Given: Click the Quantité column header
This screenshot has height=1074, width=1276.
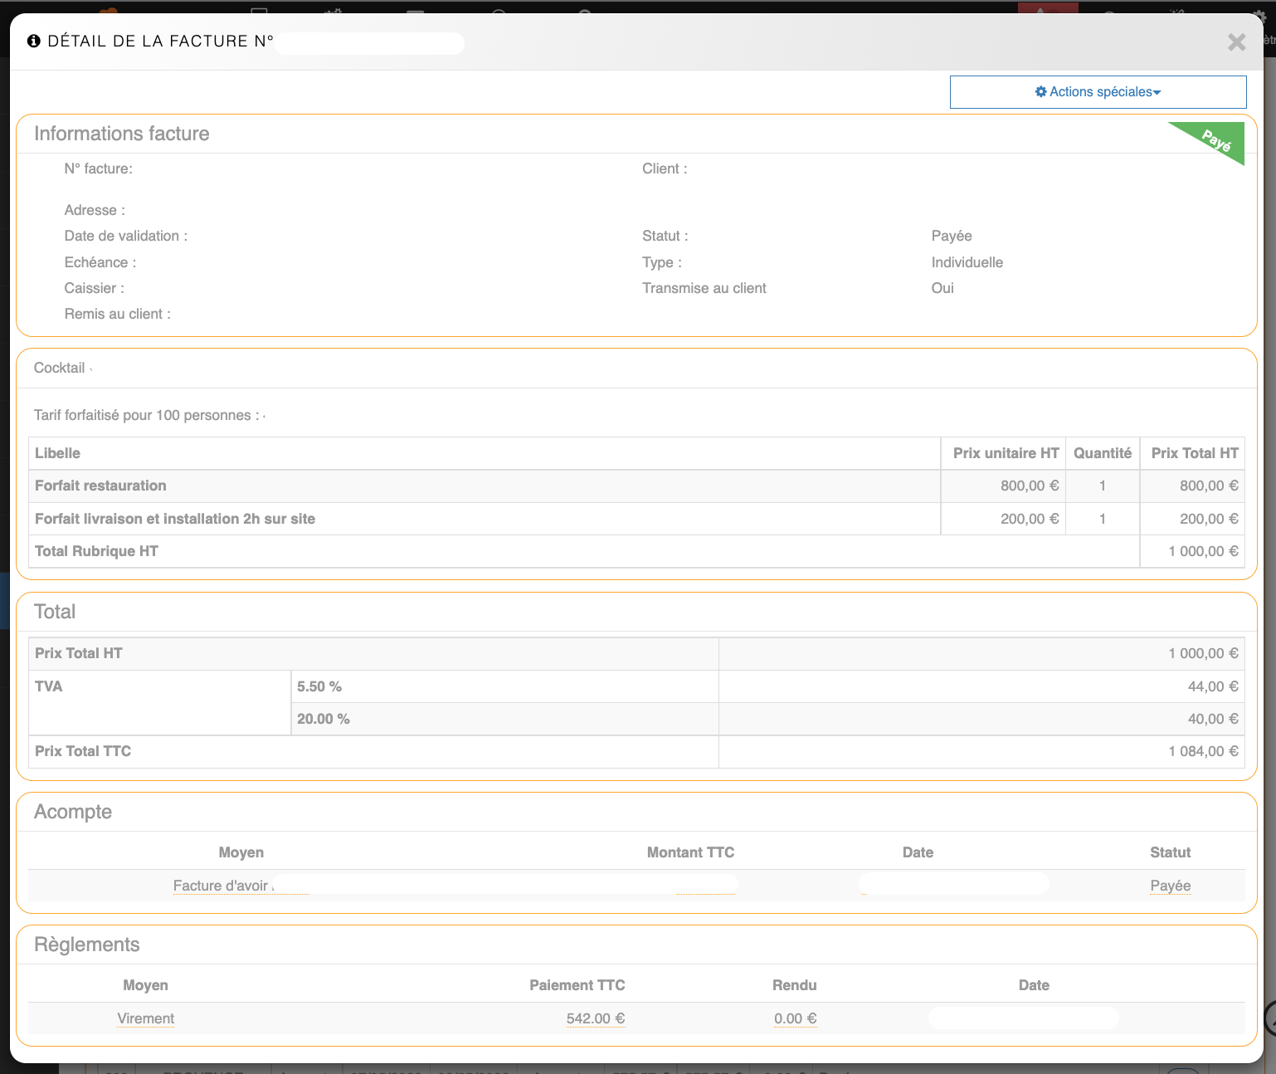Looking at the screenshot, I should (x=1102, y=453).
